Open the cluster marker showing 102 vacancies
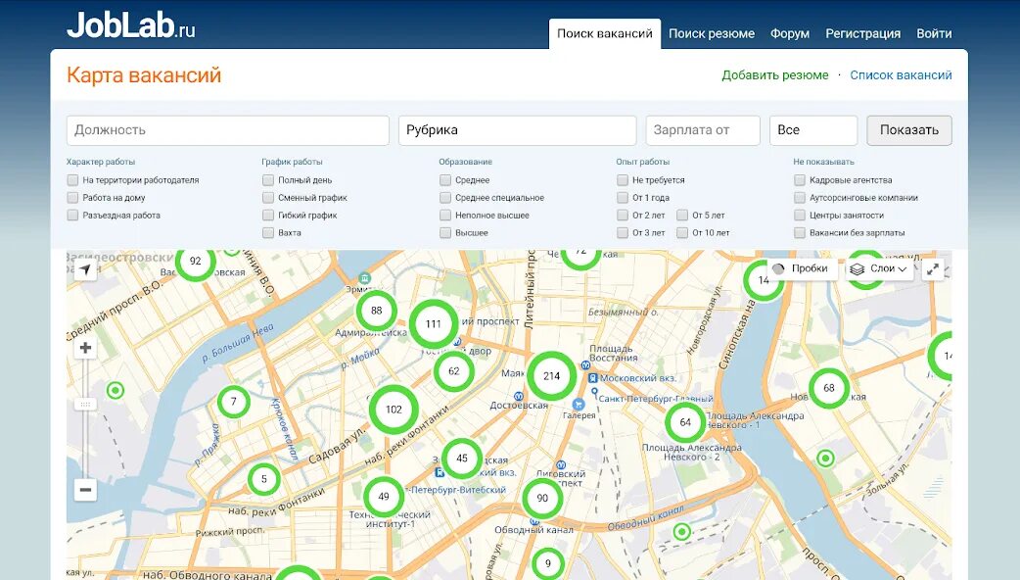The image size is (1020, 580). (394, 410)
